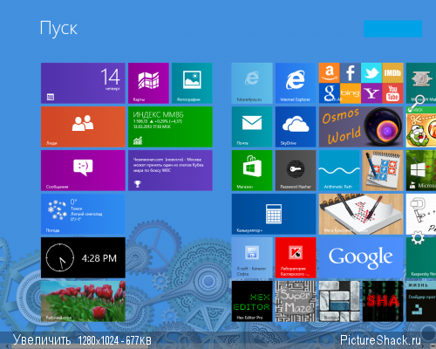Open the Microsoft Solitaire tile
The image size is (436, 349).
421,170
